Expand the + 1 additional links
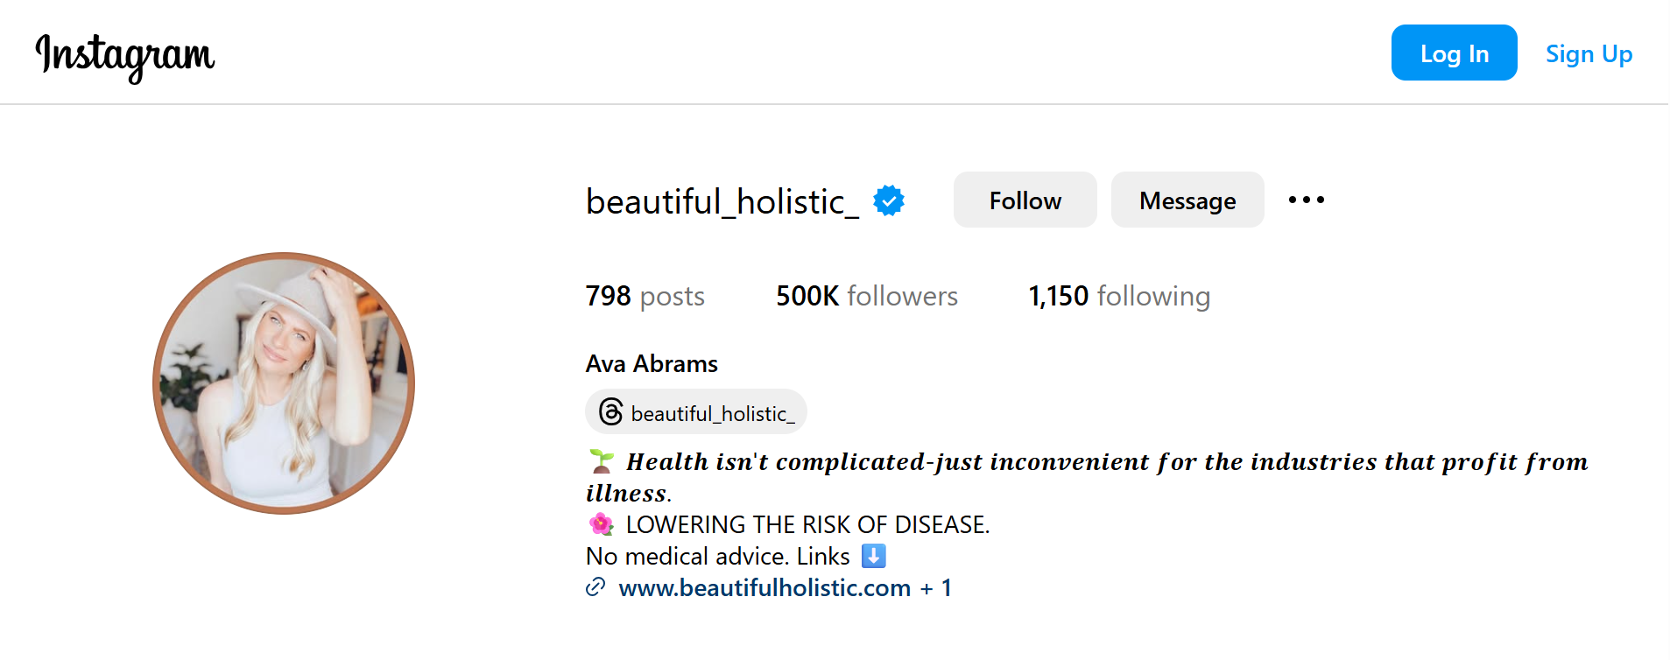 pos(936,588)
